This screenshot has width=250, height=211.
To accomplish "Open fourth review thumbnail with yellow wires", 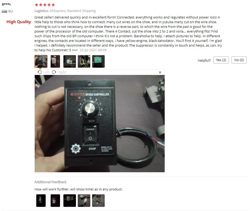I will point(84,61).
